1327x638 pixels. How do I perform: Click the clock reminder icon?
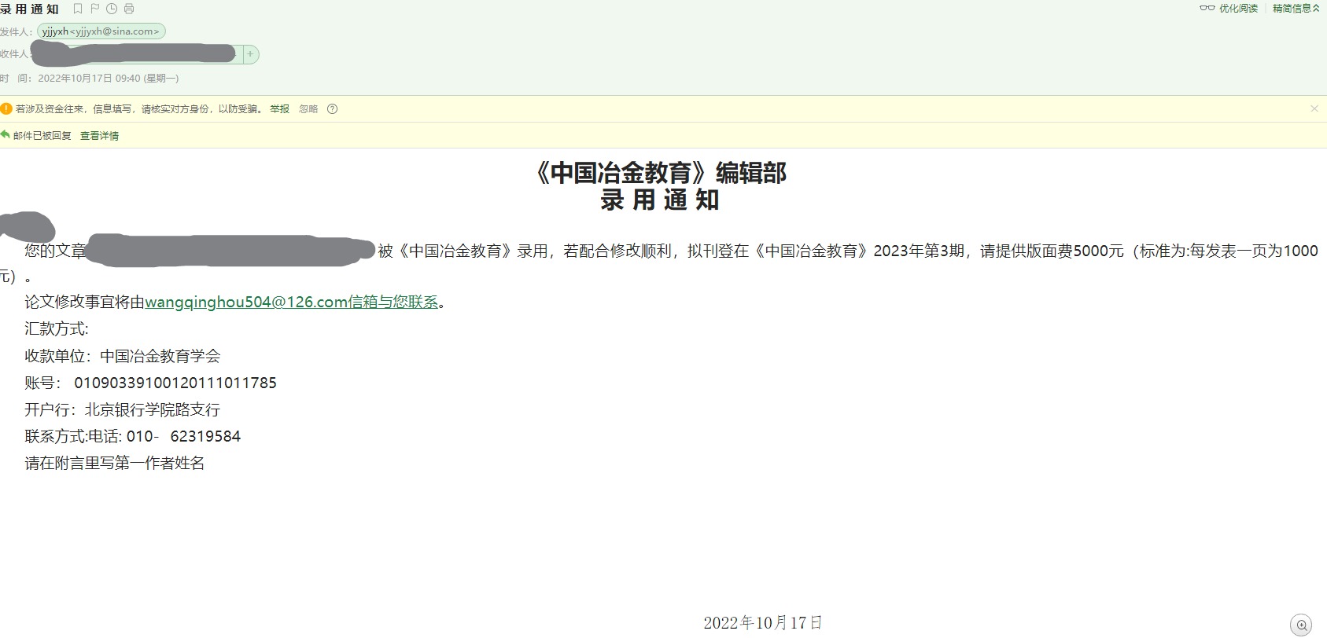point(112,9)
